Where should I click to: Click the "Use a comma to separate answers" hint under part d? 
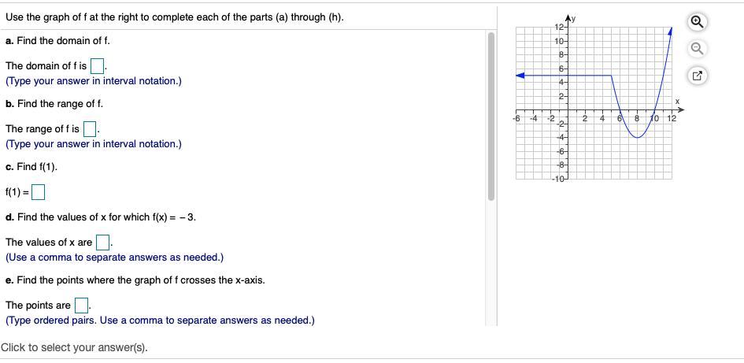pos(114,257)
